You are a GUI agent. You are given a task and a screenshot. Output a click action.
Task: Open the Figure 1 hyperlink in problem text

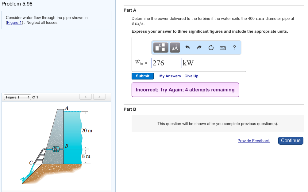coord(14,22)
